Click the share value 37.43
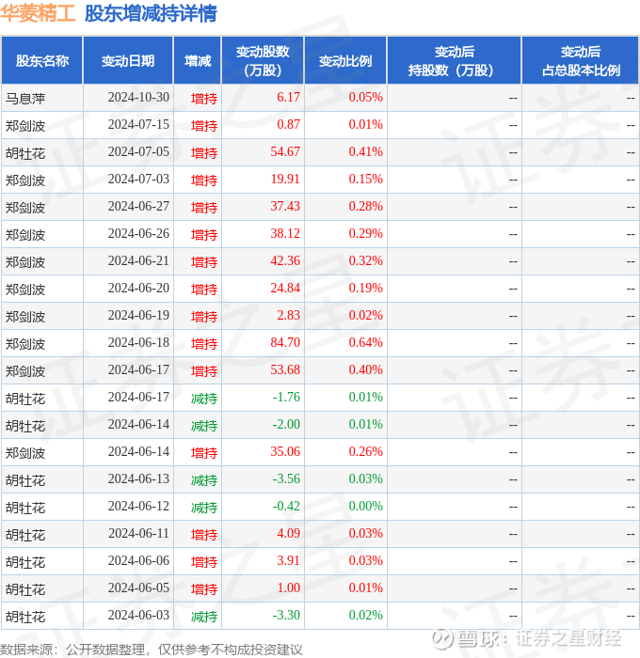The image size is (640, 658). point(285,207)
